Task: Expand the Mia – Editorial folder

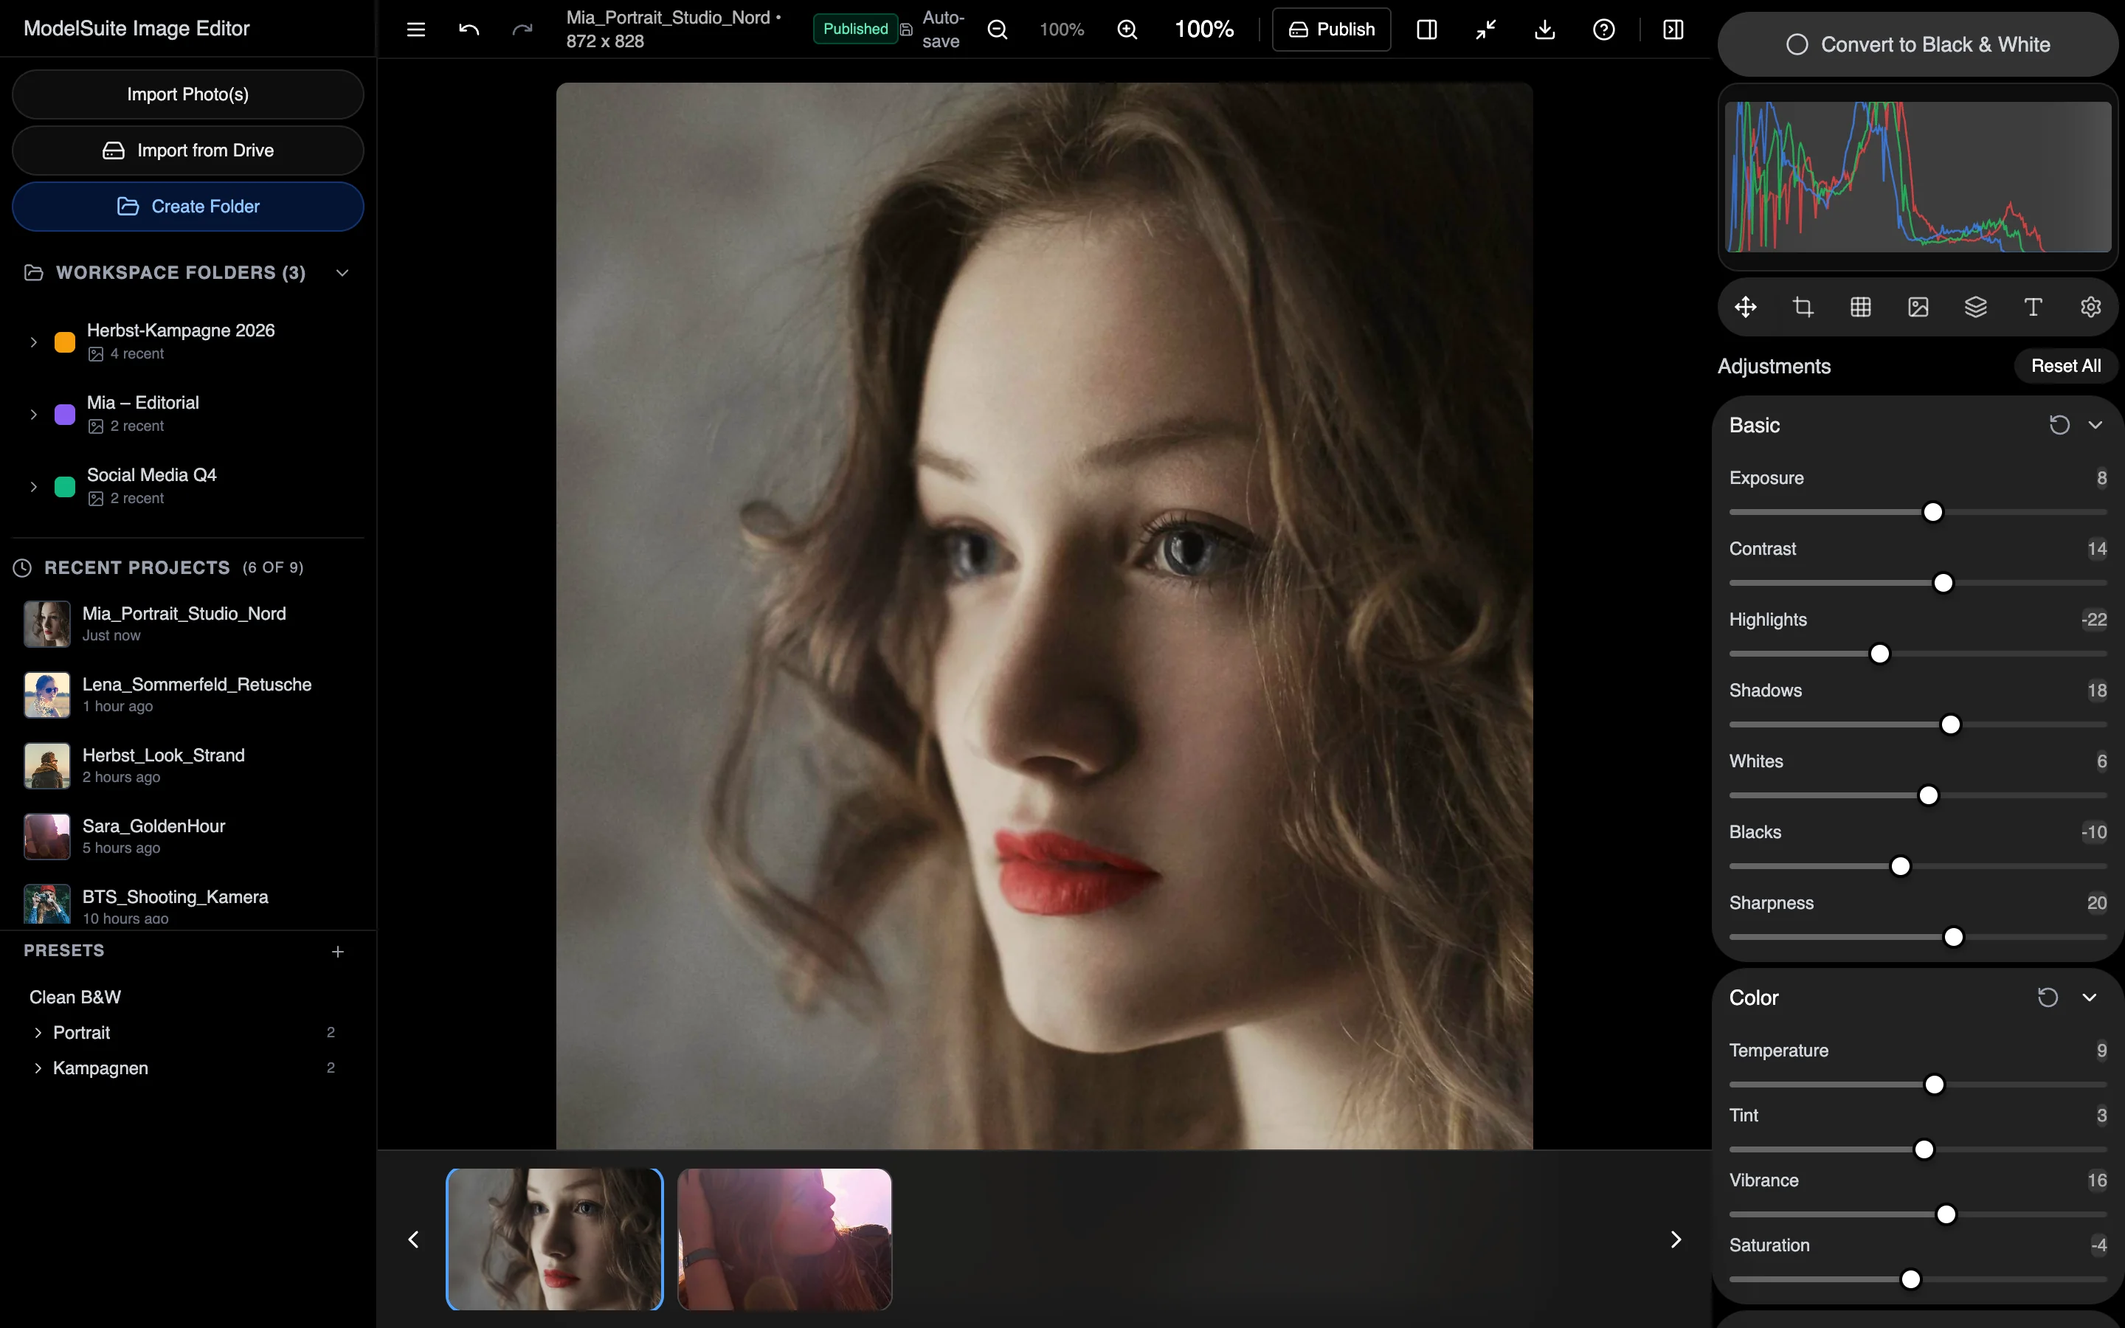Action: point(33,414)
